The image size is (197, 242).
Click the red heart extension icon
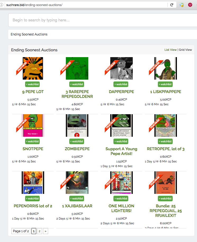point(190,5)
